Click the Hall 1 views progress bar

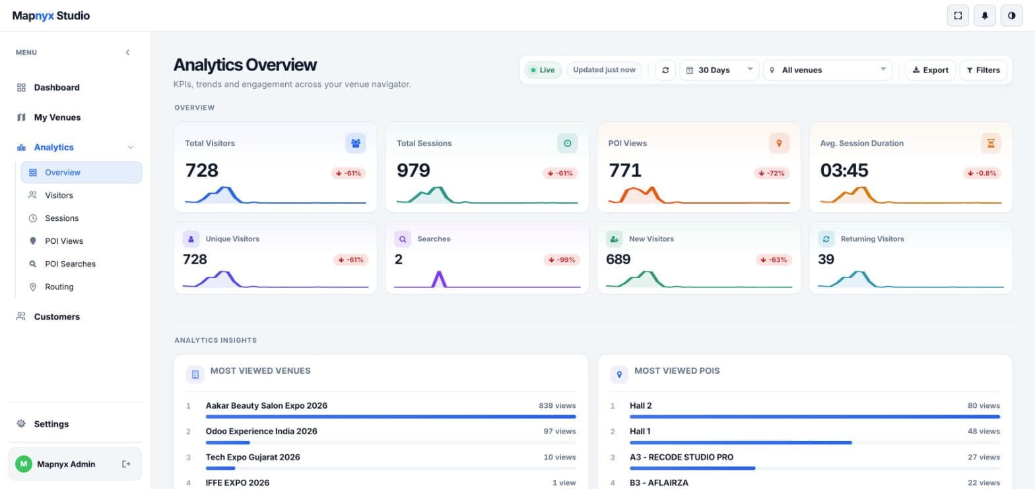815,442
